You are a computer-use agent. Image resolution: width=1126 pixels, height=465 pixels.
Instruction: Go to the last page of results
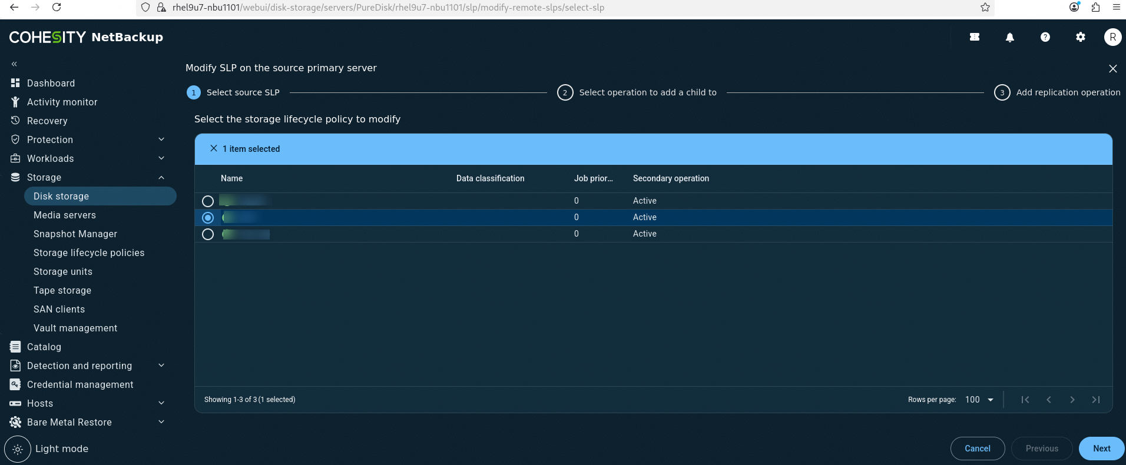(1096, 400)
